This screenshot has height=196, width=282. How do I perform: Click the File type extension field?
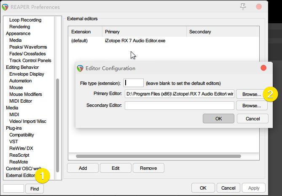click(x=134, y=83)
